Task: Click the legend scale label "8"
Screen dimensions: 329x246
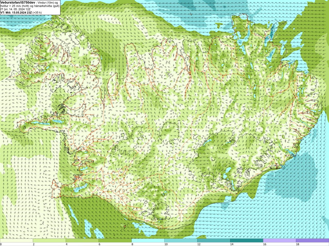Action: (x=132, y=244)
